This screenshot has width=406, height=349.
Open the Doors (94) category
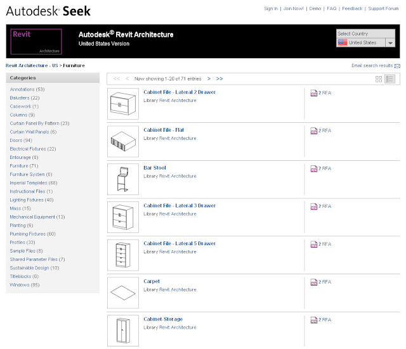click(x=21, y=141)
